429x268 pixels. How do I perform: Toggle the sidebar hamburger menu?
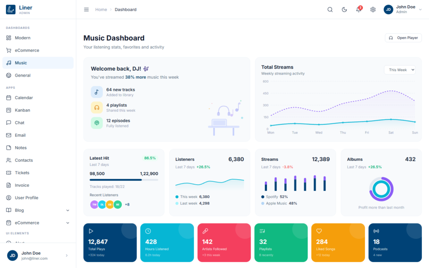click(x=86, y=10)
